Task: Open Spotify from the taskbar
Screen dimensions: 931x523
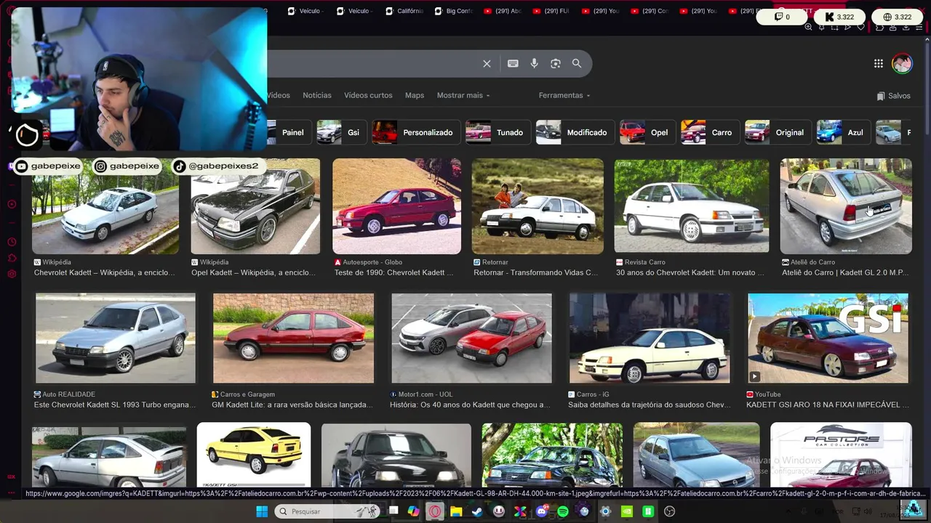Action: 563,511
